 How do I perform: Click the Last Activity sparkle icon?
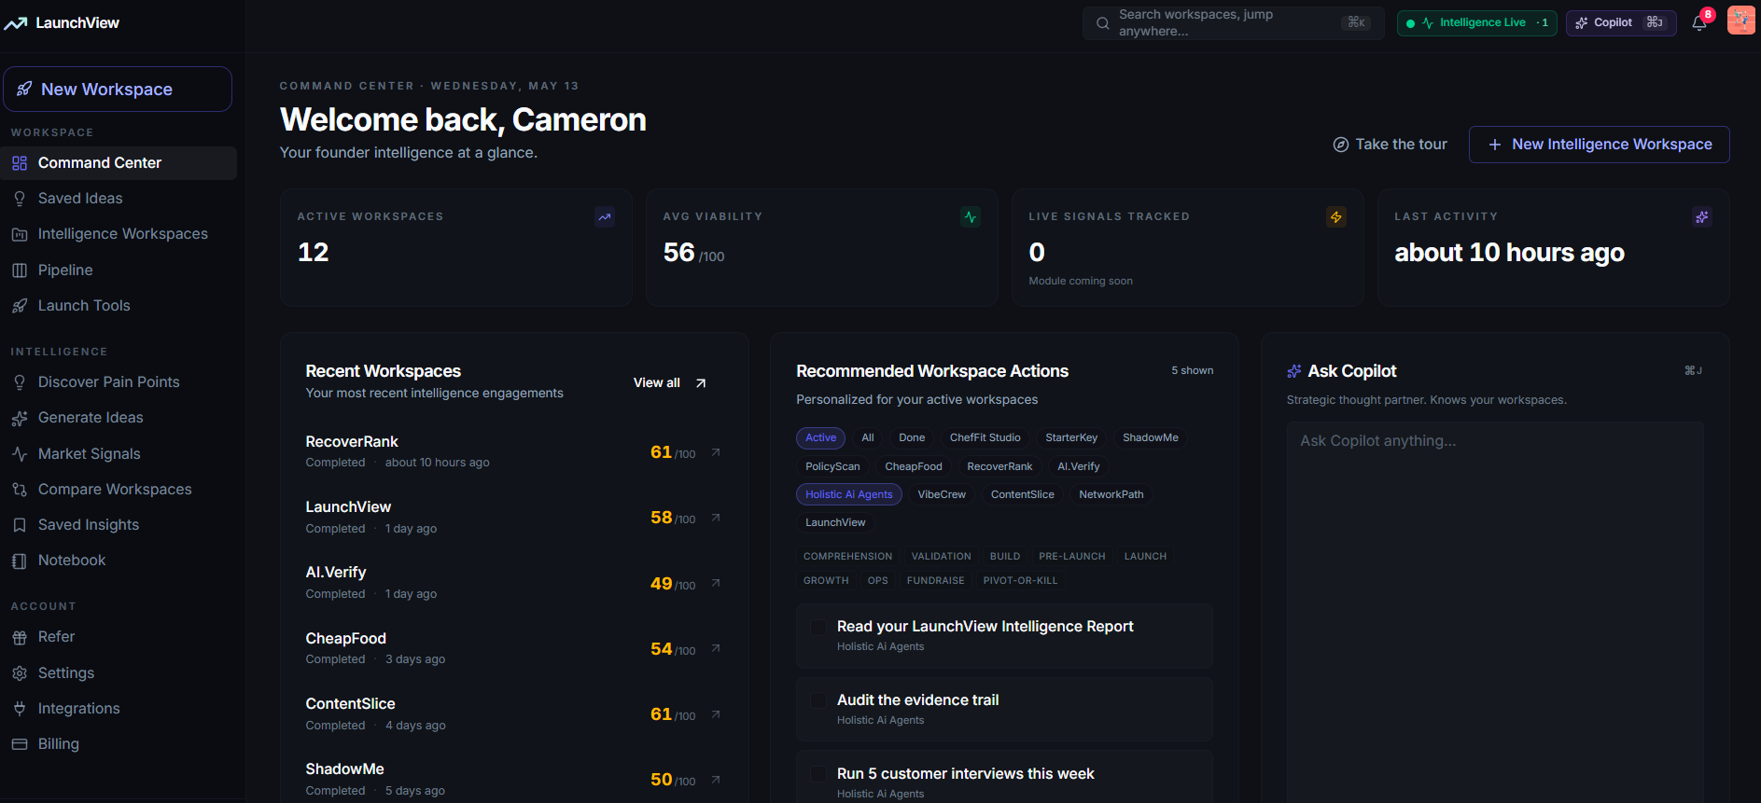click(x=1702, y=217)
